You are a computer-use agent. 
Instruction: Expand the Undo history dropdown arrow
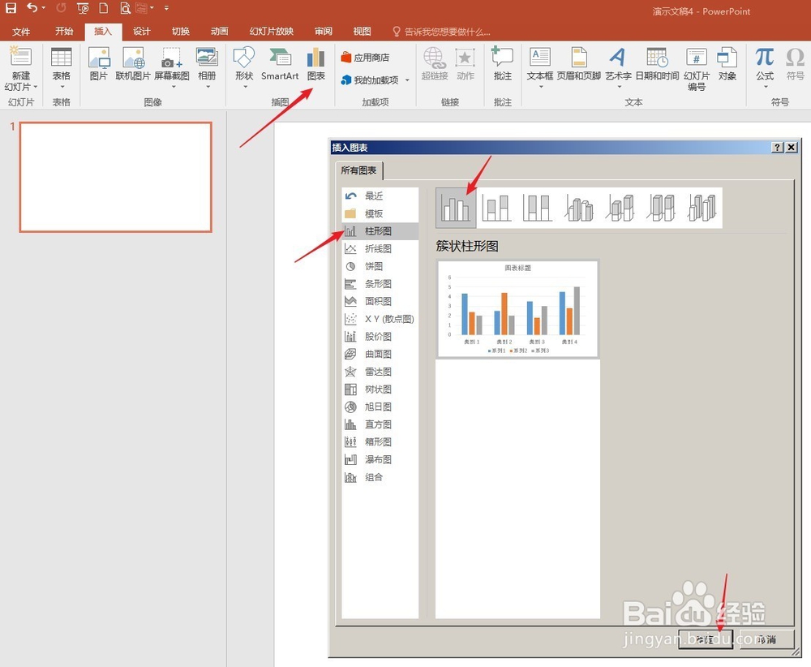point(44,8)
